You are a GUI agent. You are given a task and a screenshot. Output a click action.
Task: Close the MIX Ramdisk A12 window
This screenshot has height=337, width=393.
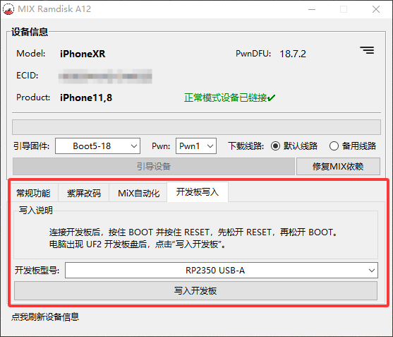pos(376,9)
